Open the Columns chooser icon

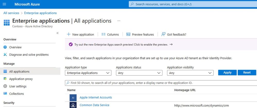(104, 34)
